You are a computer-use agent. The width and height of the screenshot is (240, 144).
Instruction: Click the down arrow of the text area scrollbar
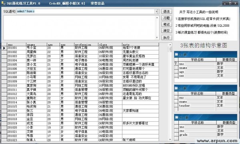coord(157,37)
